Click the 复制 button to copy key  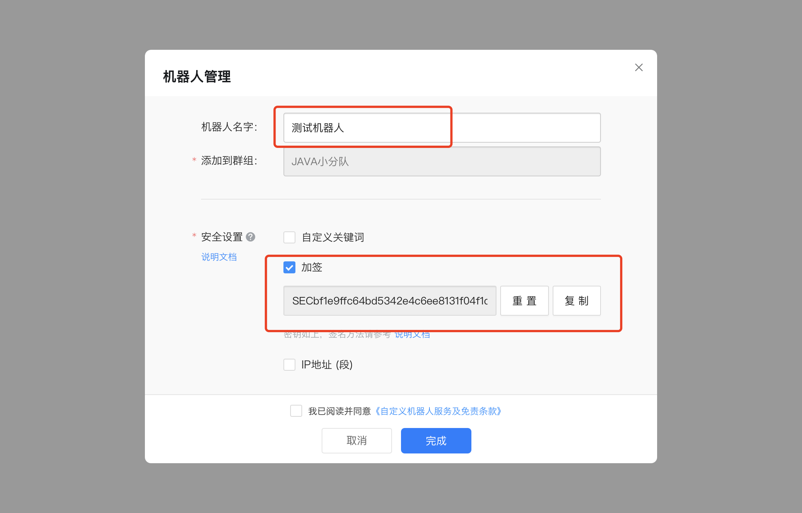tap(577, 301)
